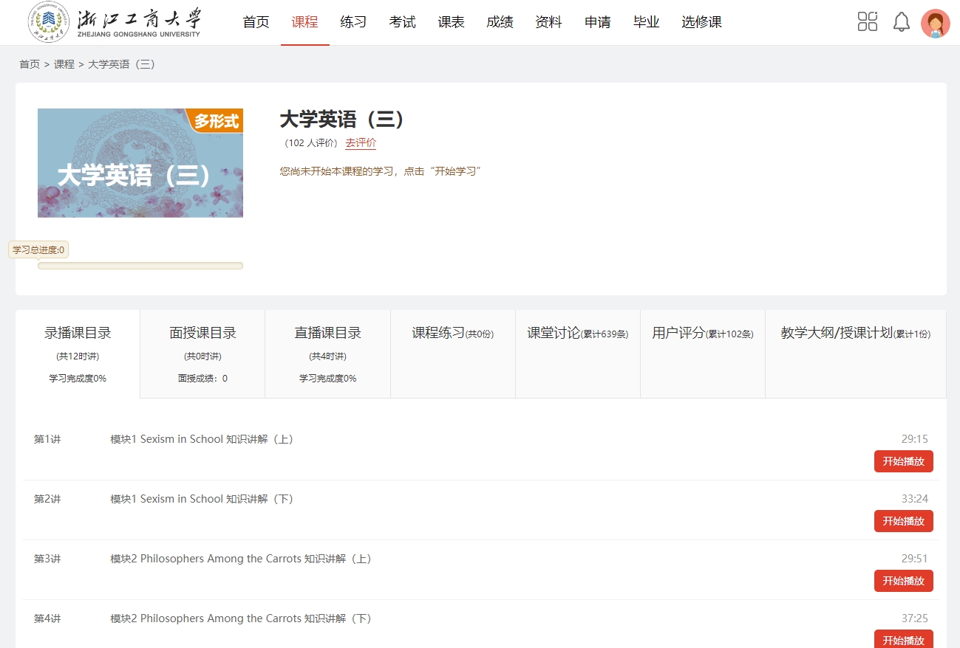Open the 练习 menu item
The width and height of the screenshot is (960, 648).
pyautogui.click(x=353, y=22)
